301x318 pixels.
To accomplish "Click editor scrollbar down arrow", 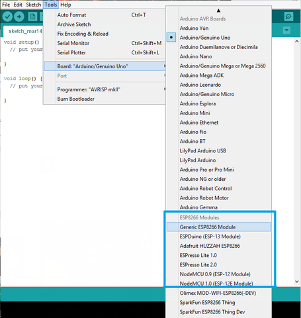I will [297, 282].
